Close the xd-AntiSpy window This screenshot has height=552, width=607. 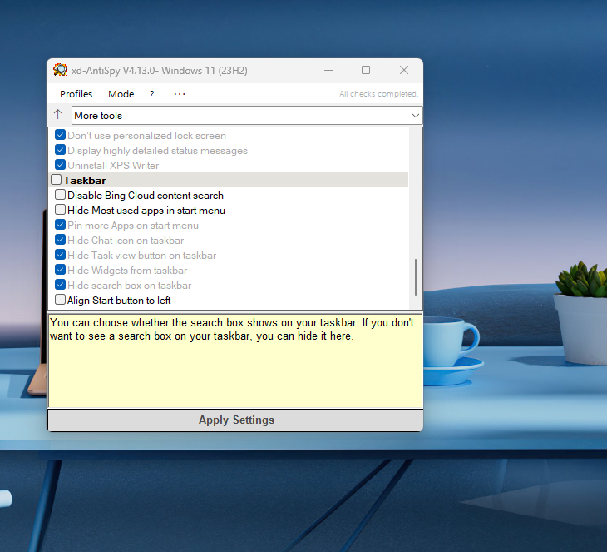pyautogui.click(x=404, y=71)
